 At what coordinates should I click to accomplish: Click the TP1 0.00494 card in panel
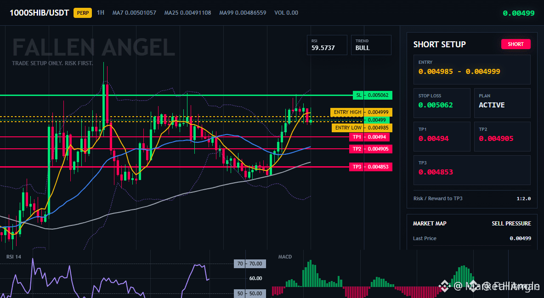tap(442, 136)
